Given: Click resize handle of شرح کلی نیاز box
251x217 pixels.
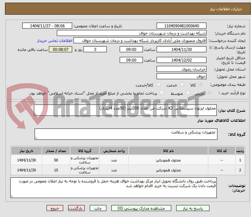Looking at the screenshot, I should (x=36, y=114).
